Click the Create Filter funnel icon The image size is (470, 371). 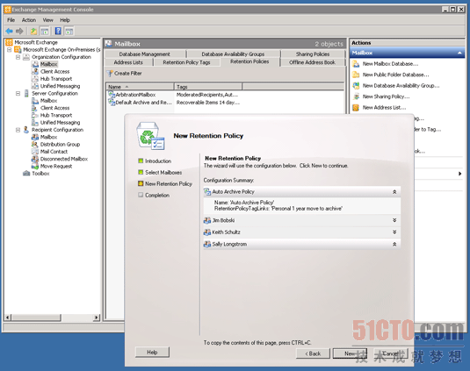(x=110, y=74)
